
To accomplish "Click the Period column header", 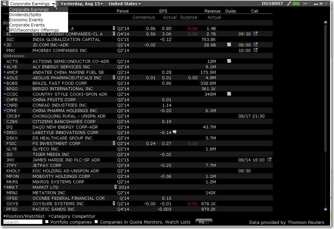I will point(123,11).
